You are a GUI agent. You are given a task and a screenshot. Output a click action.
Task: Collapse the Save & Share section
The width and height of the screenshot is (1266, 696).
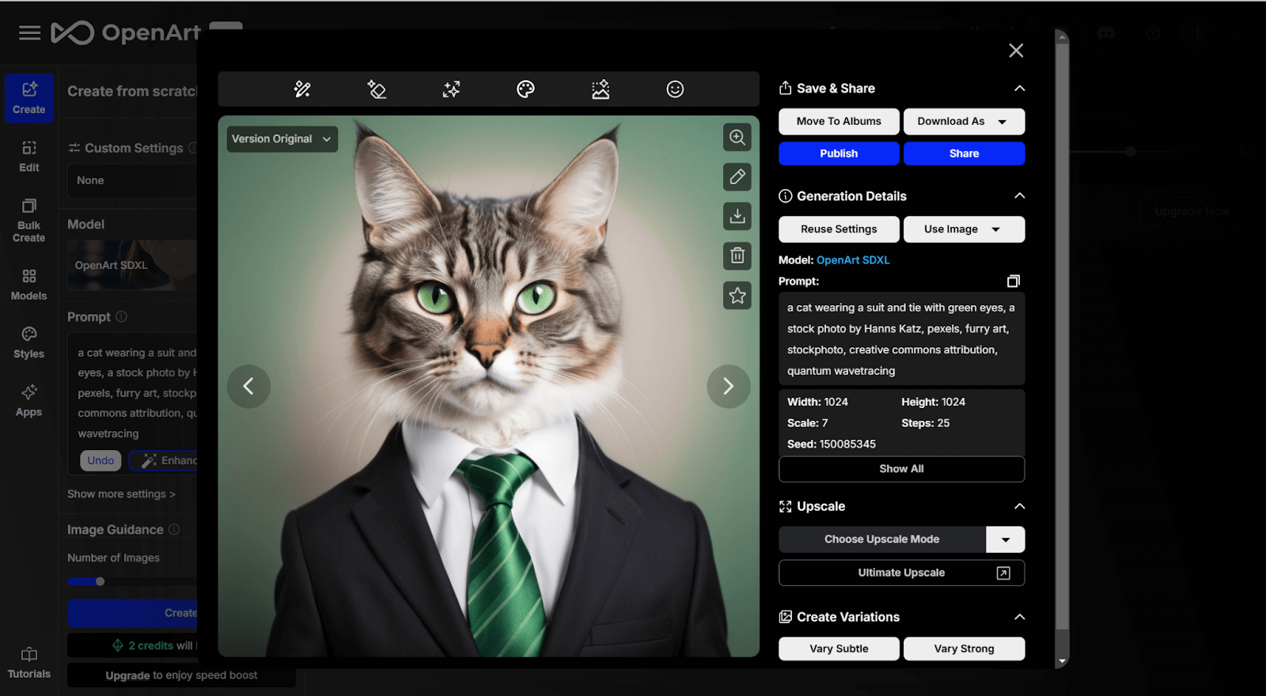(x=1019, y=88)
